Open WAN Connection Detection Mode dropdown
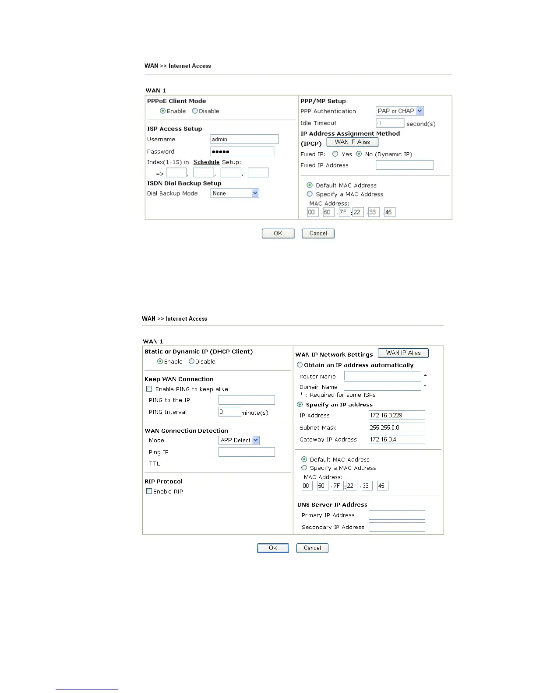Viewport: 536px width, 693px height. (239, 440)
